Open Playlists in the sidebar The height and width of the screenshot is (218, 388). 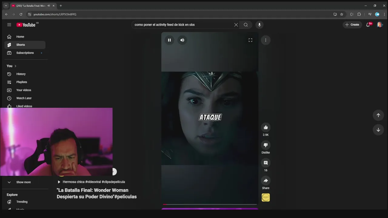tap(25, 82)
